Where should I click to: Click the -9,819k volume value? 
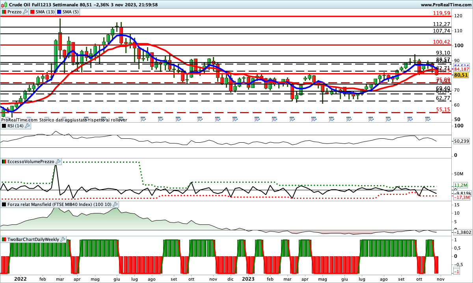(x=462, y=193)
